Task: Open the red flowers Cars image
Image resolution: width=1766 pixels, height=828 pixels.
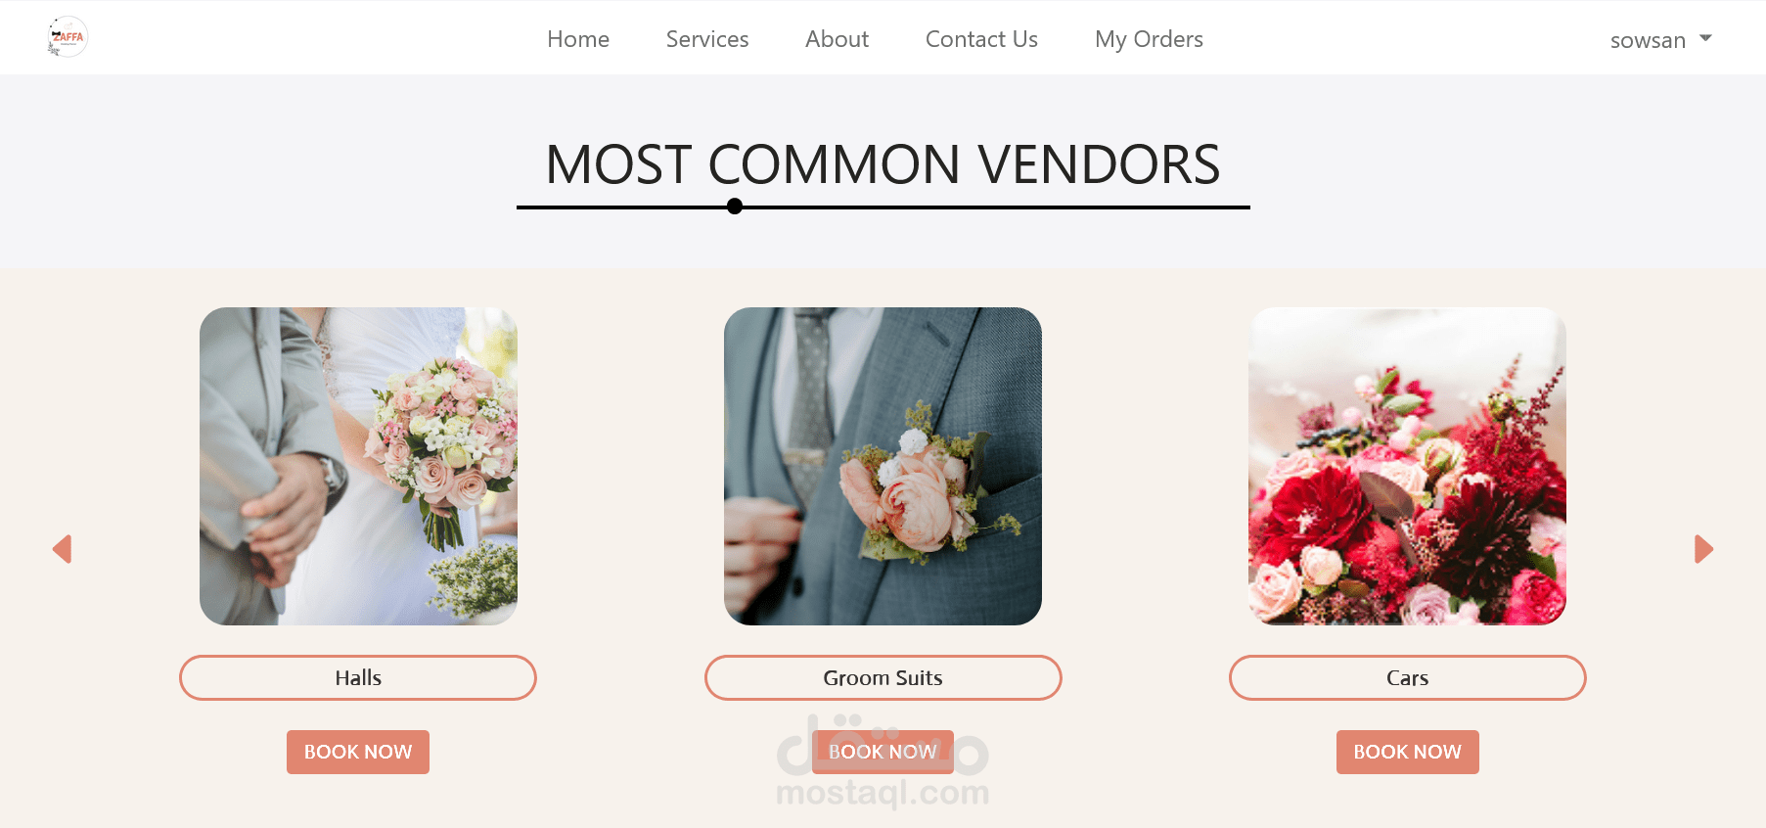Action: point(1407,466)
